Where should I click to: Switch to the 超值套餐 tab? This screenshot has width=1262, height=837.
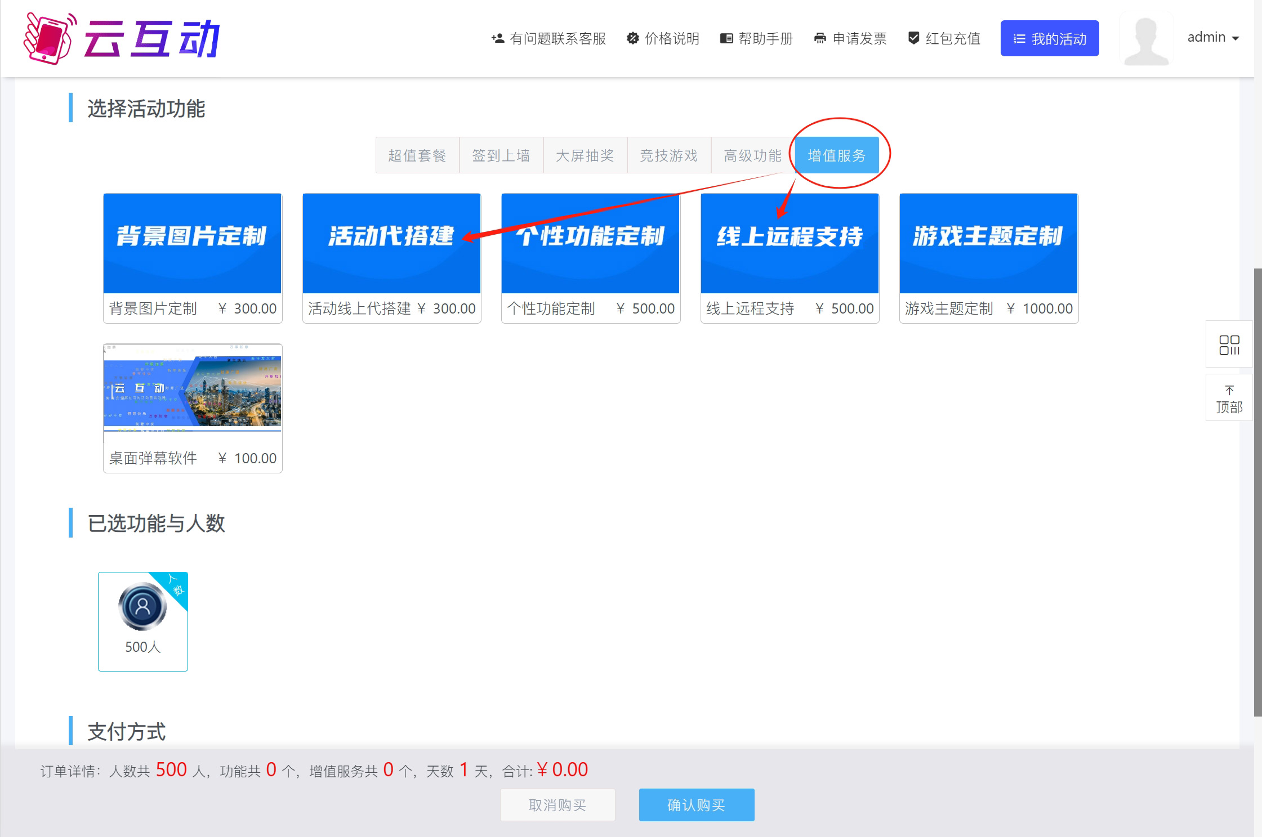point(417,155)
